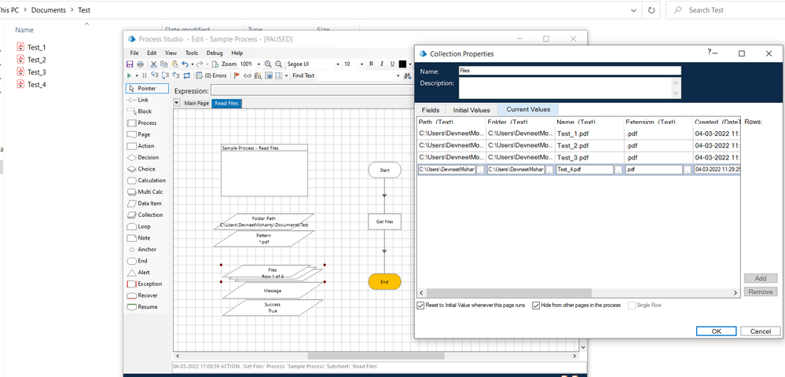This screenshot has width=785, height=377.
Task: Open the Debug menu
Action: pyautogui.click(x=214, y=53)
